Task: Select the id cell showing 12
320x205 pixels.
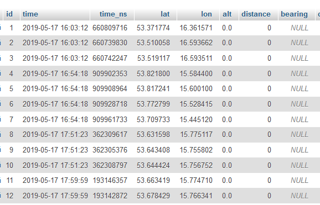Action: pyautogui.click(x=9, y=196)
